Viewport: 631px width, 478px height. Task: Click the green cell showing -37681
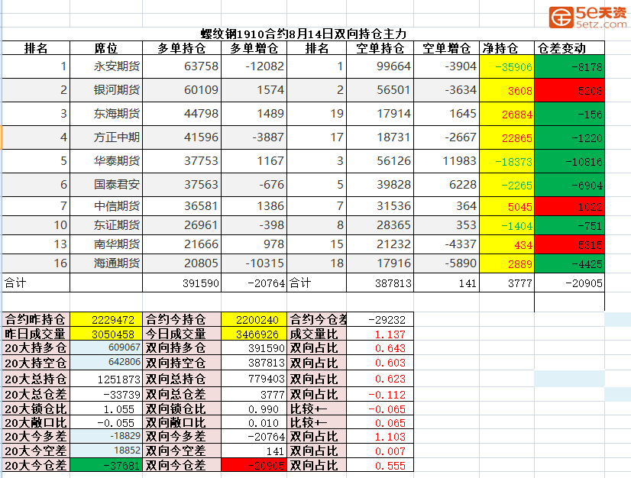pos(106,465)
